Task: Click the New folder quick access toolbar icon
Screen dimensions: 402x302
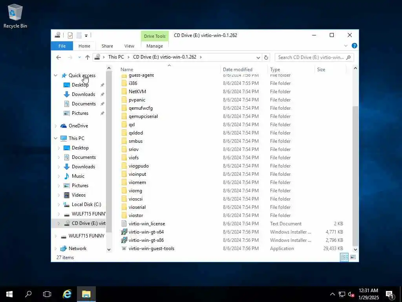Action: [79, 35]
